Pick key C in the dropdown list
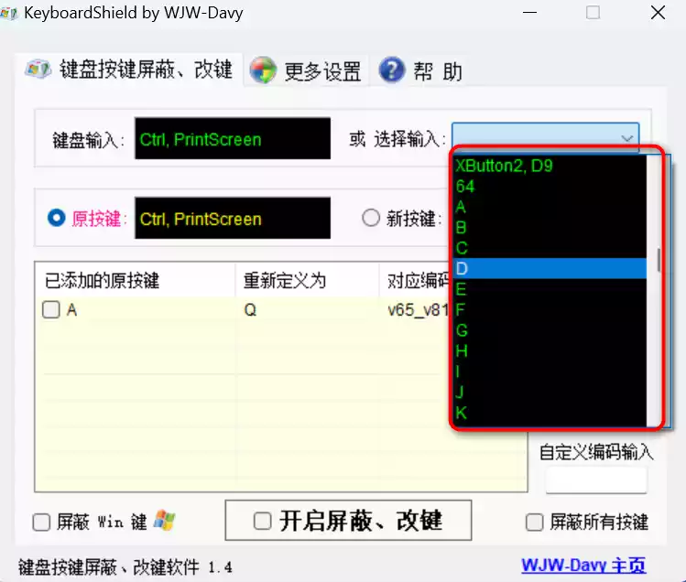Screen dimensions: 686x582 pos(550,248)
